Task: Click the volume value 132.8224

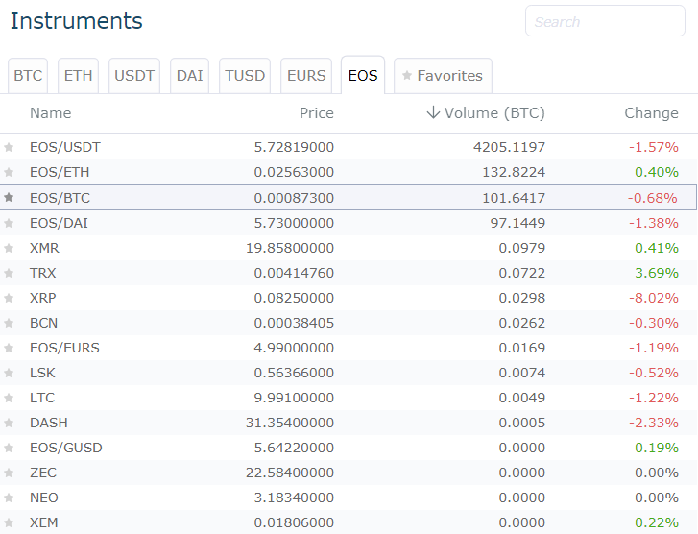Action: (x=514, y=172)
